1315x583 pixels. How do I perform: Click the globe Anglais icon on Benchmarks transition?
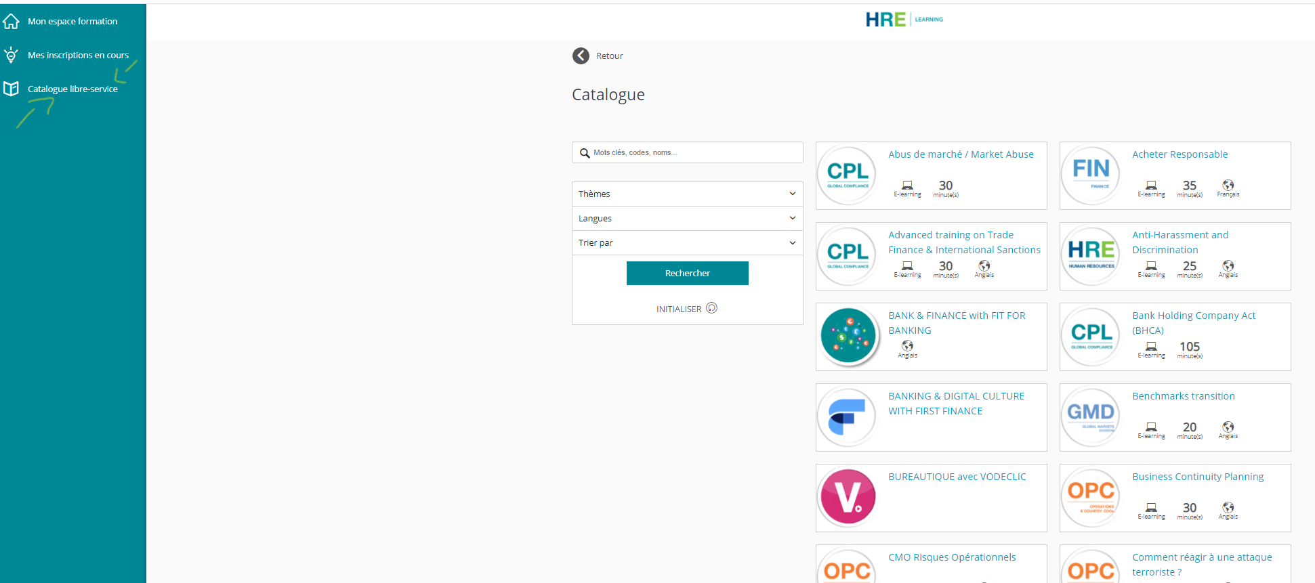pyautogui.click(x=1228, y=427)
